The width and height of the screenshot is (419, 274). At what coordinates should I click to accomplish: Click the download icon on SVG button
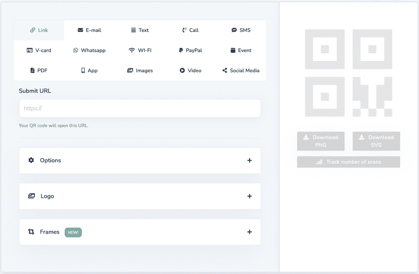[362, 137]
